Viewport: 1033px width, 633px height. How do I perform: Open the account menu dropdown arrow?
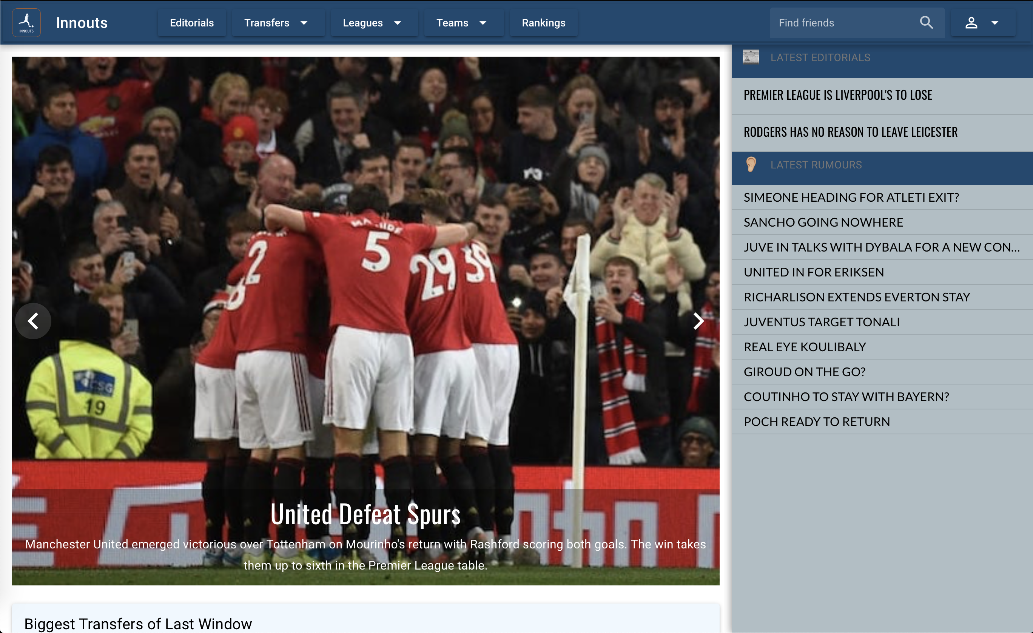(x=994, y=23)
